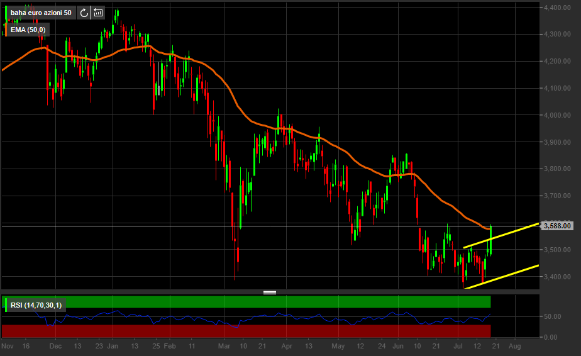Image resolution: width=581 pixels, height=356 pixels.
Task: Select the 'baha euro azioni 50' series label
Action: click(x=41, y=13)
